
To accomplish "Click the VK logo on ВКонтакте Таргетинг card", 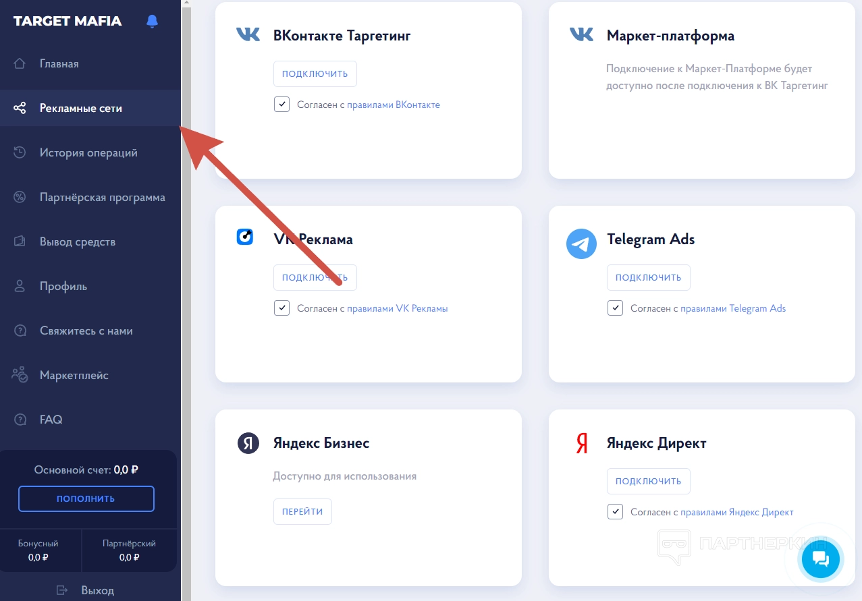I will (248, 34).
